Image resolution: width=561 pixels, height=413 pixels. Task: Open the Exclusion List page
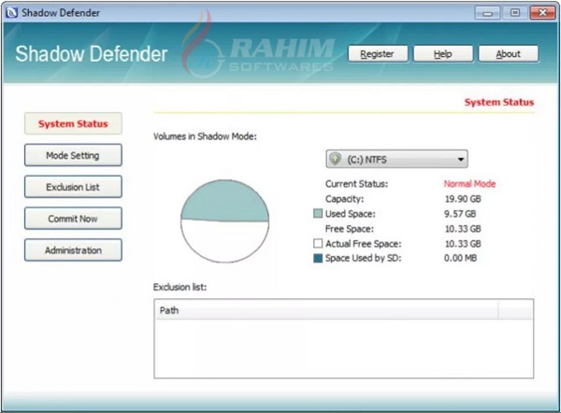point(73,187)
